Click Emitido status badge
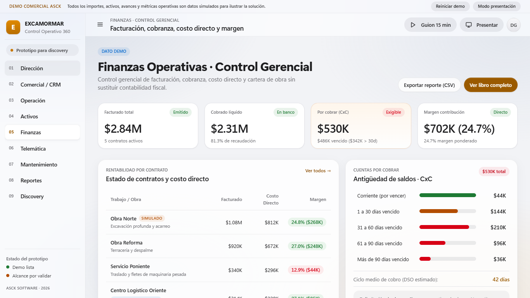This screenshot has height=298, width=530. click(180, 112)
